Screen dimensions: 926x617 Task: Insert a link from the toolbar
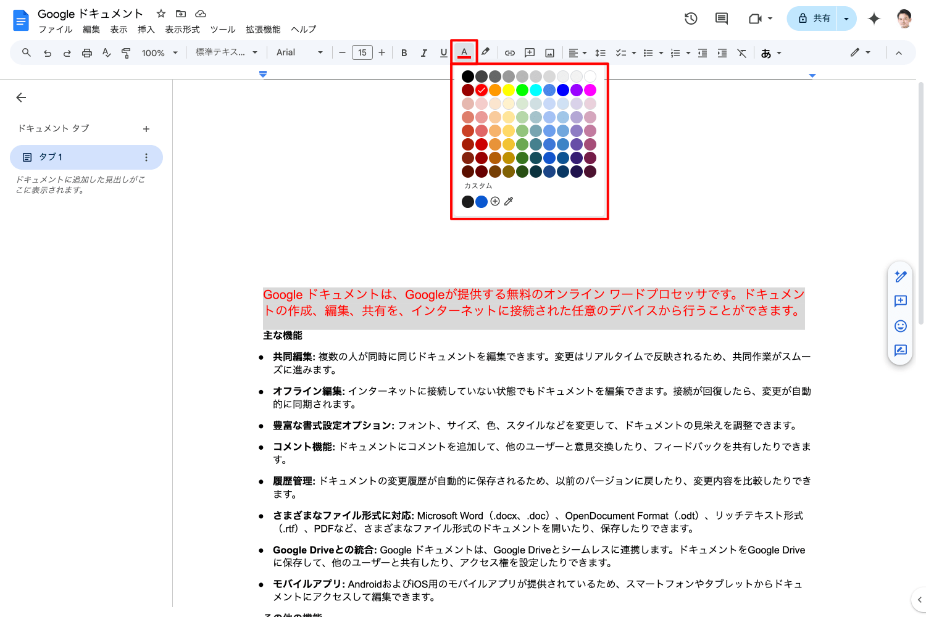510,53
